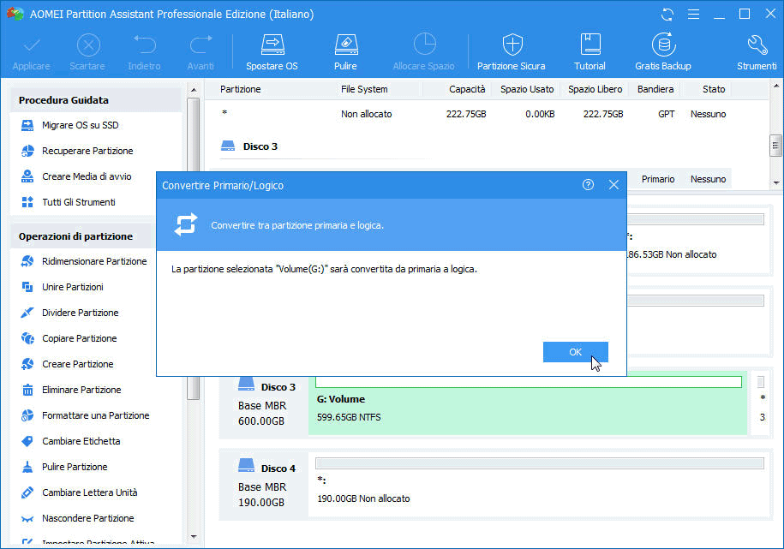Click the Applicare toolbar icon
This screenshot has height=549, width=784.
coord(31,52)
